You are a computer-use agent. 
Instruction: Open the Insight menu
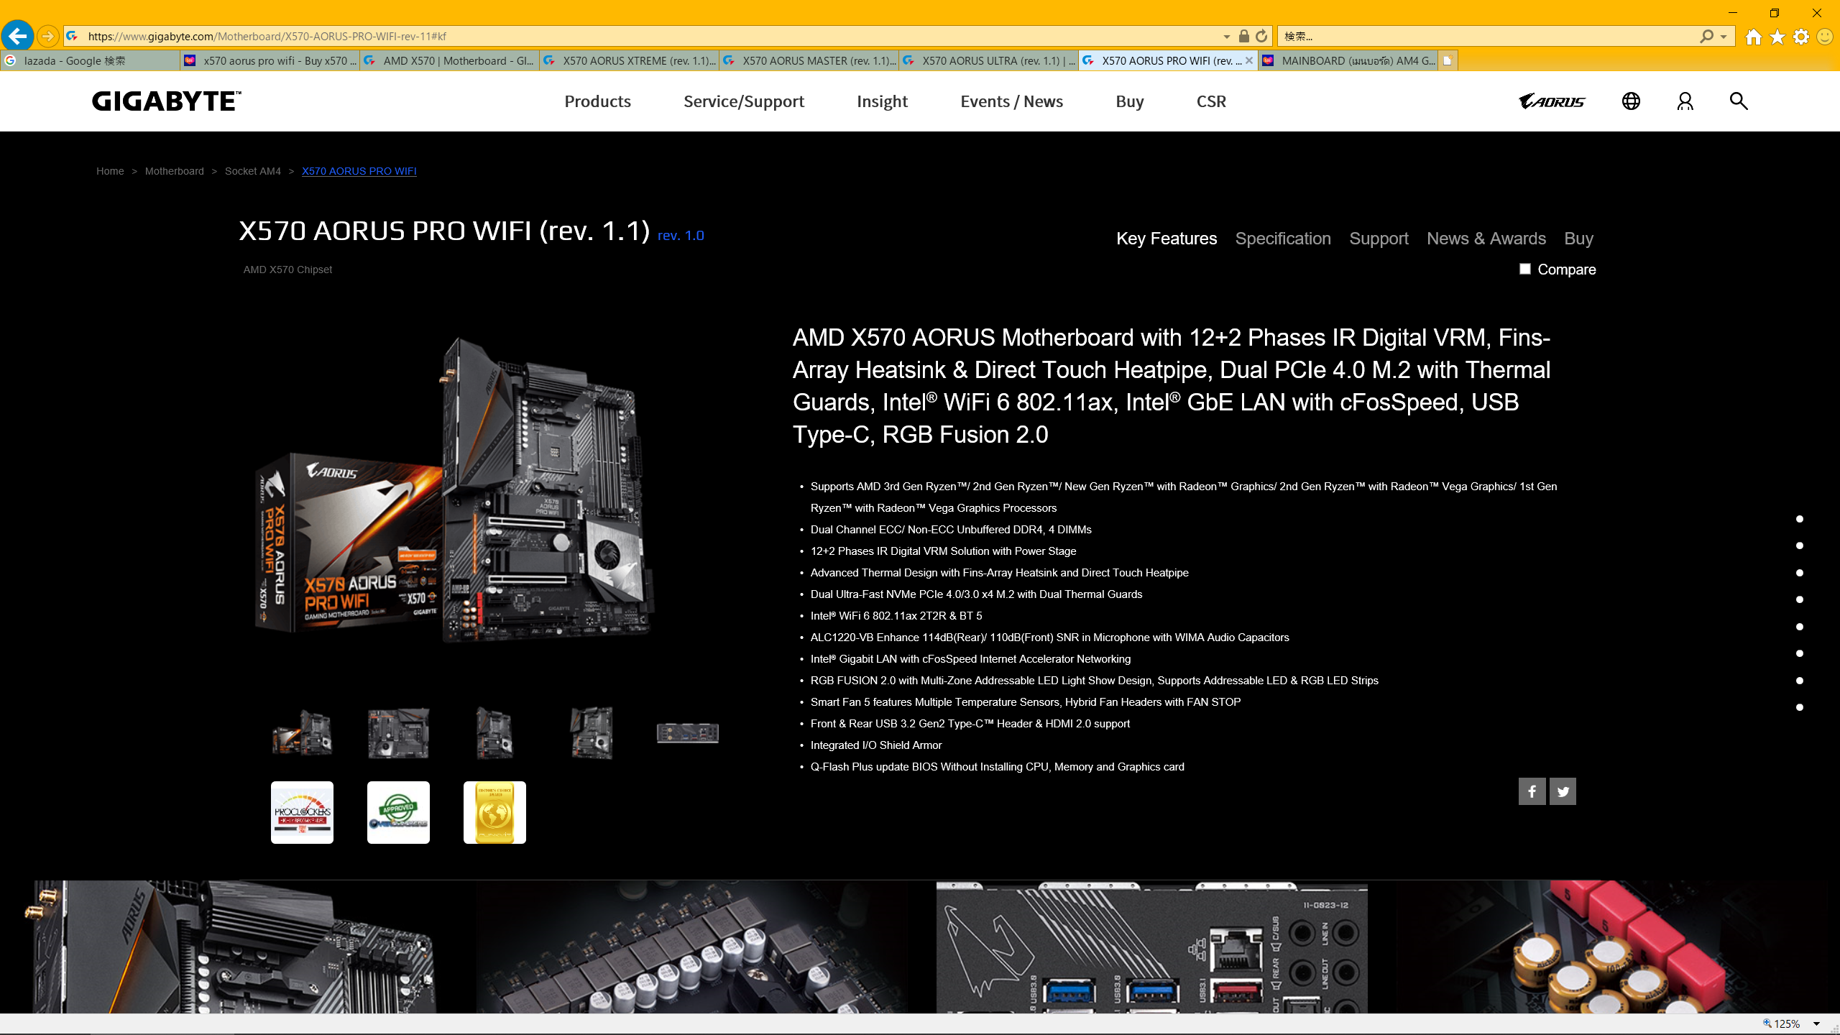(883, 101)
